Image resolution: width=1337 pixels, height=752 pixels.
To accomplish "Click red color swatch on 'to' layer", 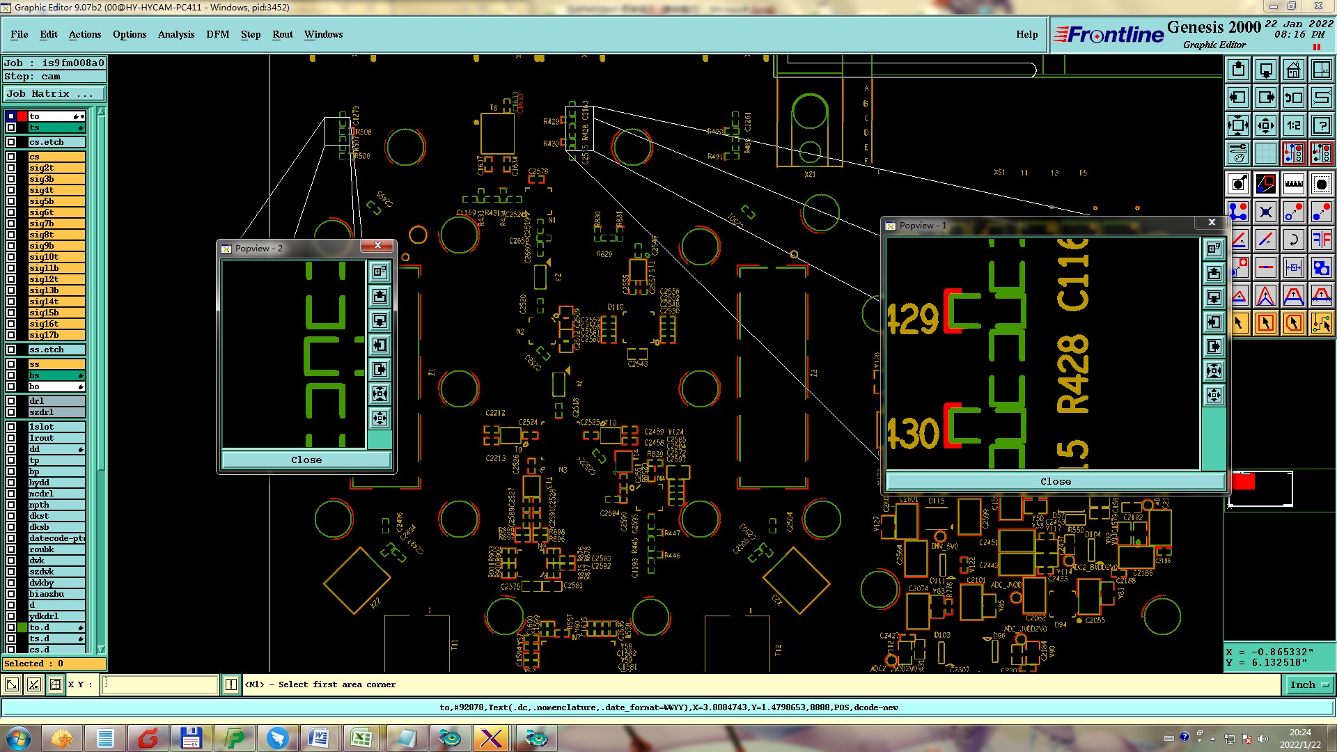I will pyautogui.click(x=22, y=116).
